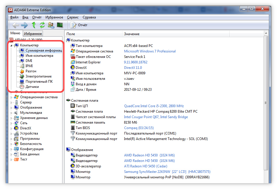Expand the Операционная система tree node

click(x=12, y=97)
